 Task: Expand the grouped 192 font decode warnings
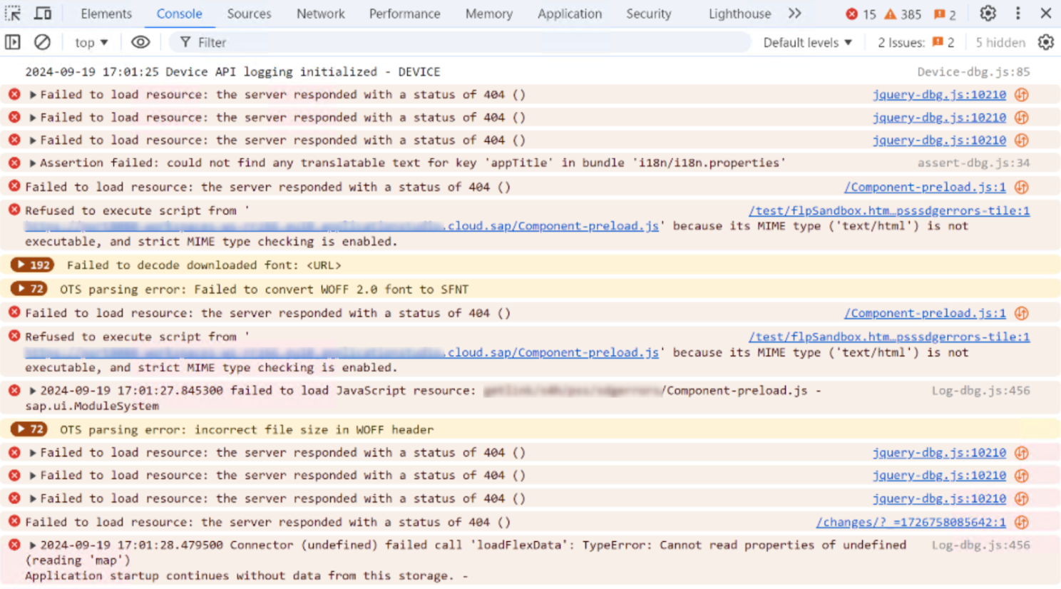point(32,265)
